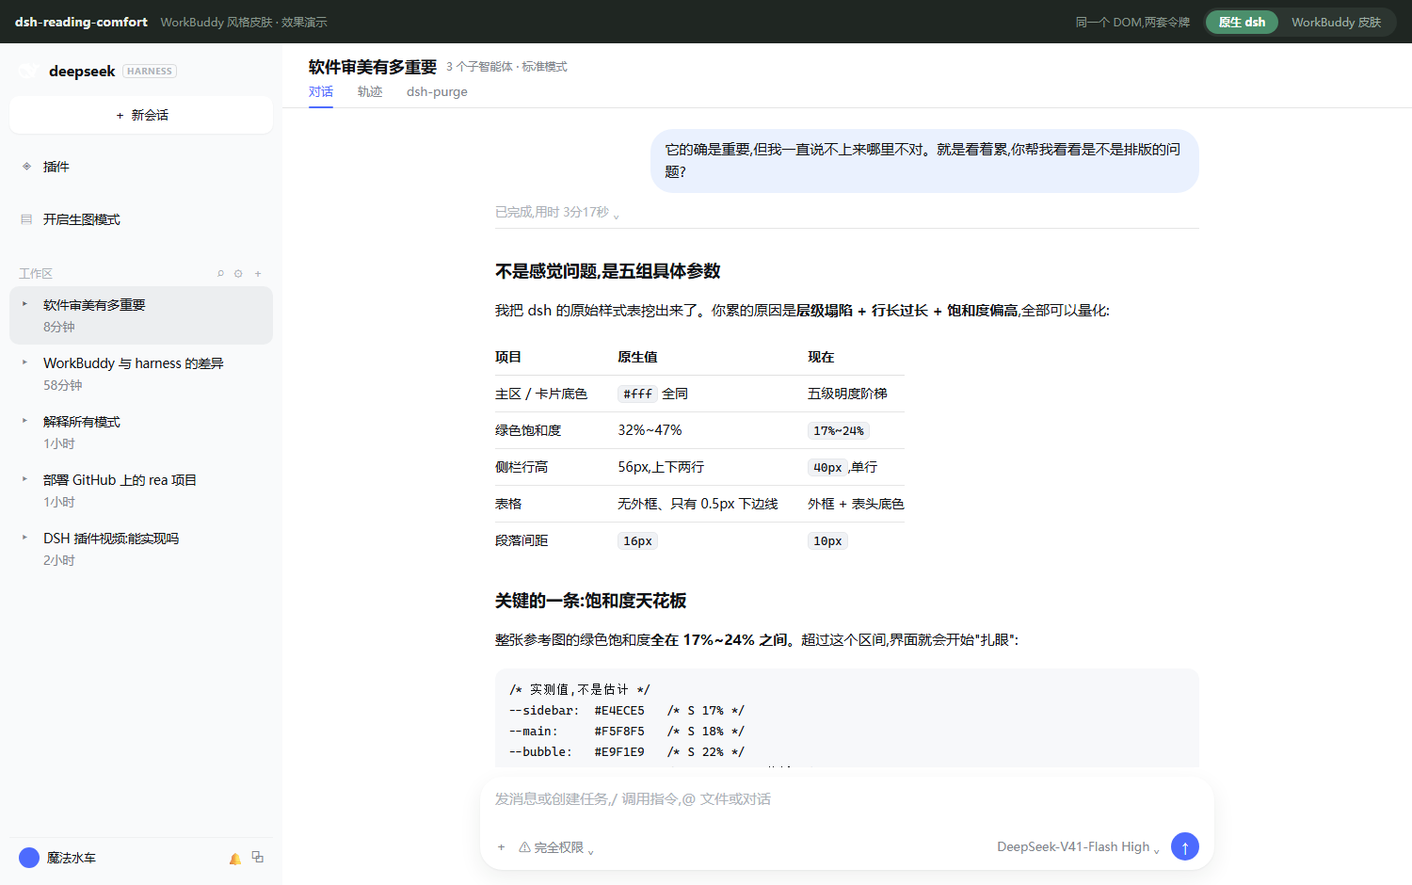This screenshot has width=1412, height=885.
Task: Click the deepseek whale logo icon
Action: pos(28,71)
